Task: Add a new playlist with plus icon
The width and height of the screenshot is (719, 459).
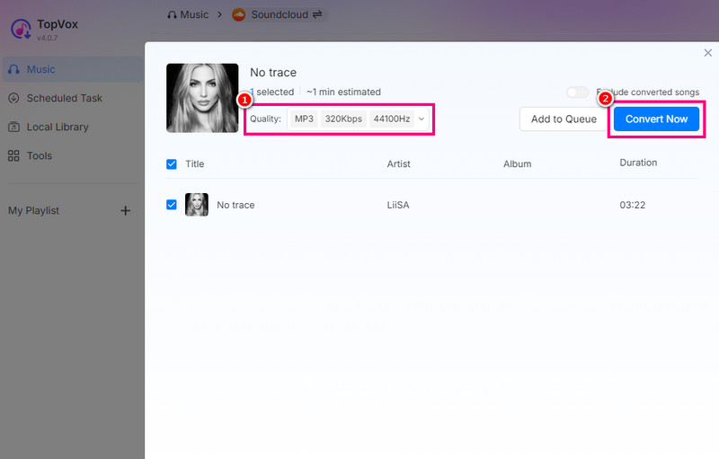Action: [126, 210]
